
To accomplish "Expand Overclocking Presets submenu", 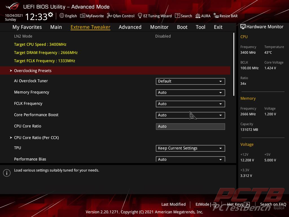I will (115, 70).
